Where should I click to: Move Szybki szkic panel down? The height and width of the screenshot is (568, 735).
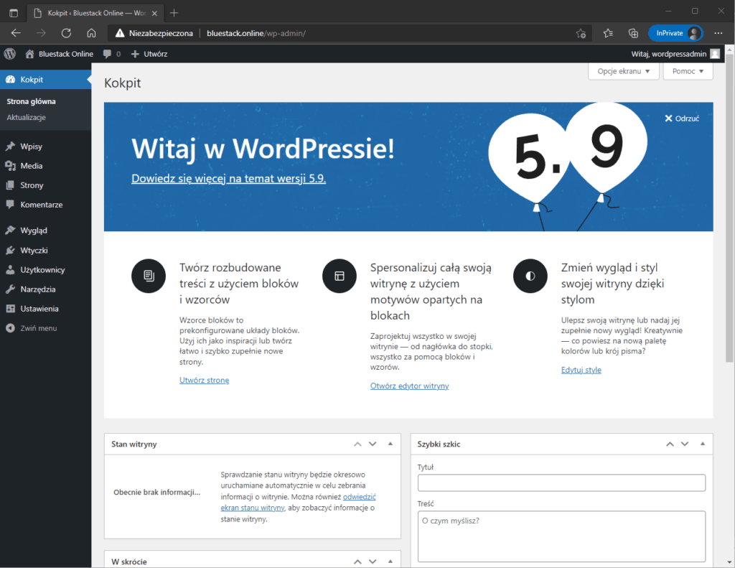[685, 444]
